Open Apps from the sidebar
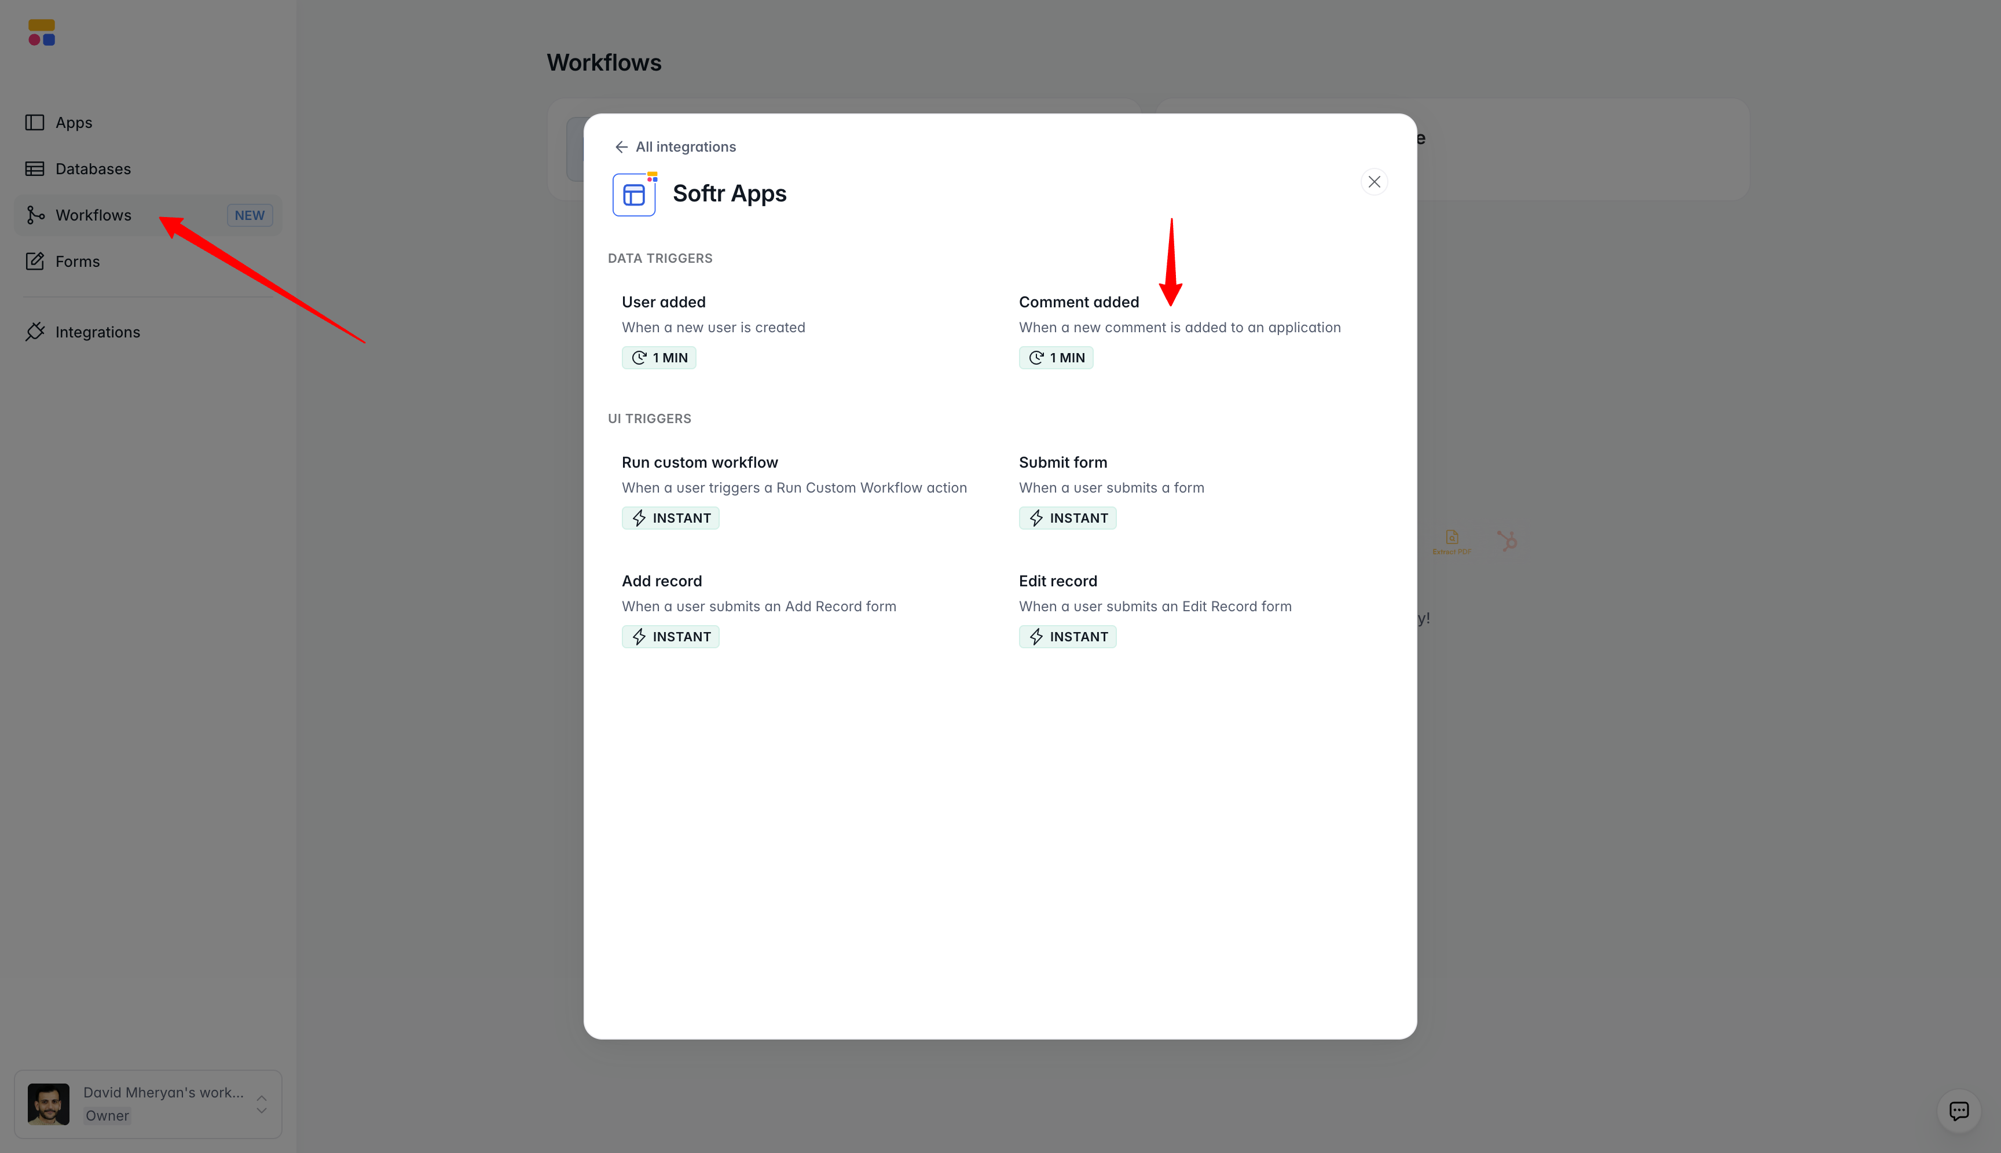2001x1153 pixels. [74, 123]
